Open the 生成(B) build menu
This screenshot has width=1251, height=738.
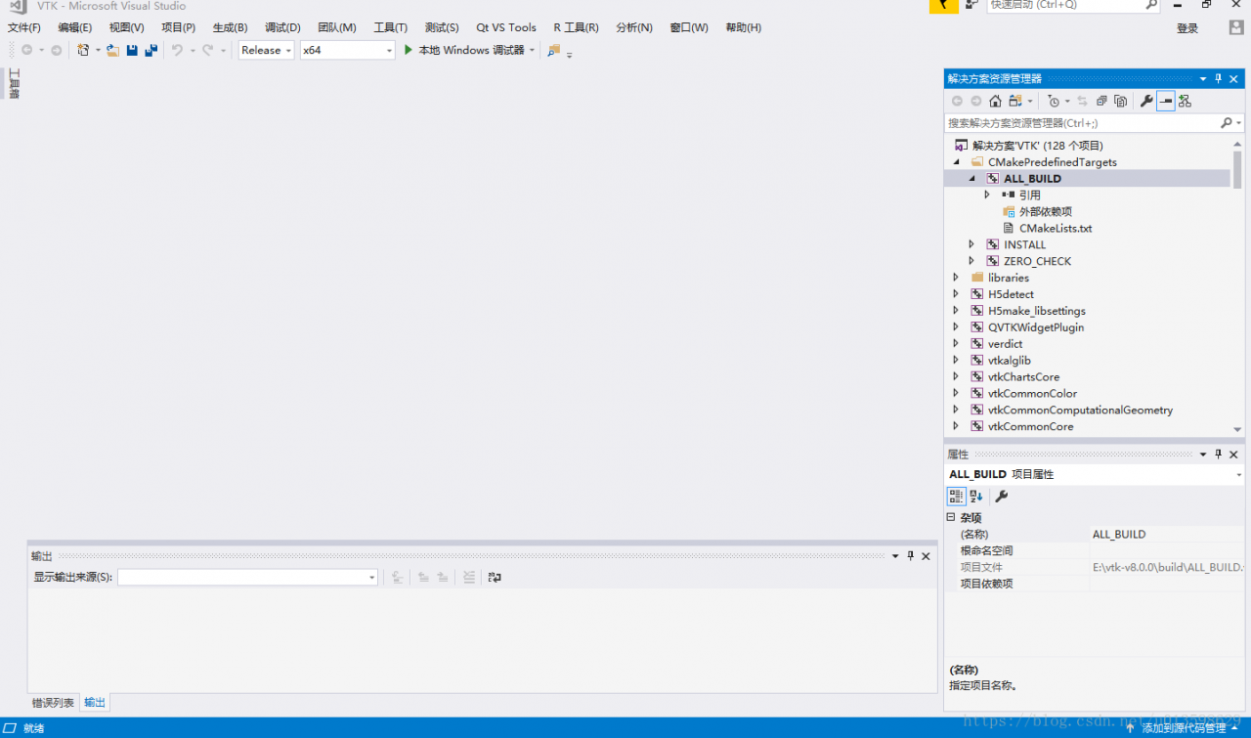point(231,27)
